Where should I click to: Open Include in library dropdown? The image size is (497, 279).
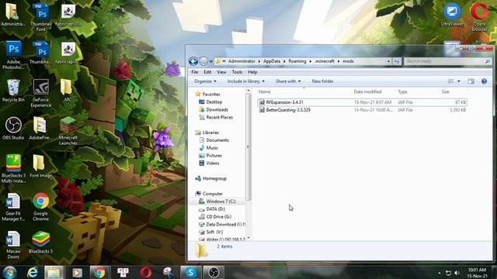click(x=245, y=81)
